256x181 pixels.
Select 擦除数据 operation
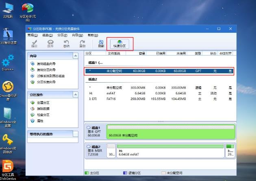(x=40, y=109)
